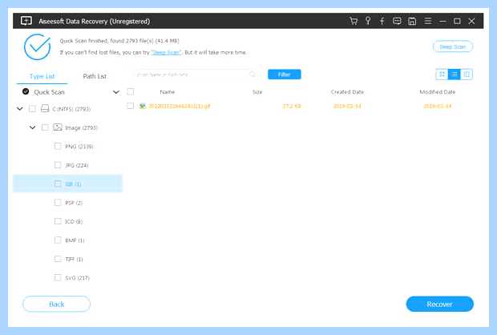The height and width of the screenshot is (335, 497).
Task: Select the PNG tree item label
Action: (x=79, y=147)
